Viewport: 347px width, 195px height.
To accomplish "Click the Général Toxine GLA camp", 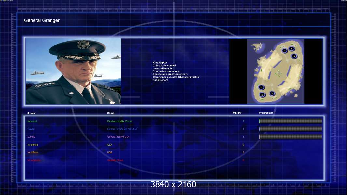I will pos(118,137).
